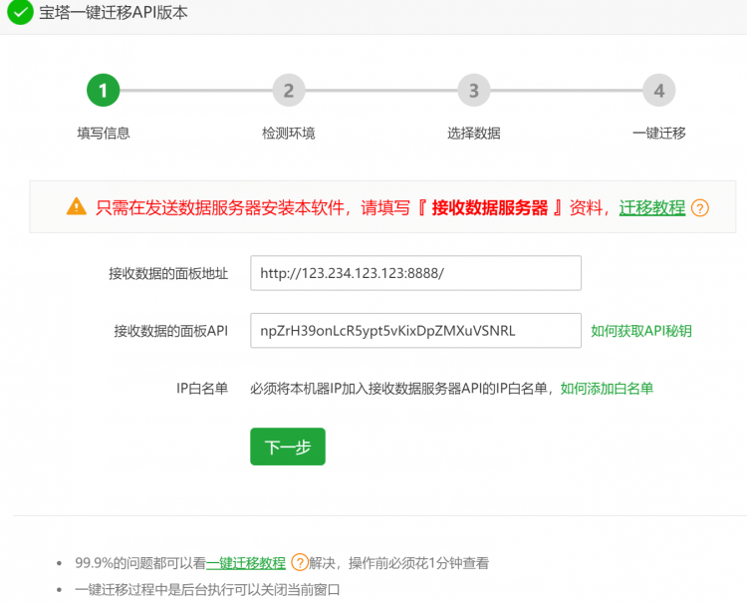The width and height of the screenshot is (747, 603).
Task: Select the 填写信息 step label
Action: [104, 133]
